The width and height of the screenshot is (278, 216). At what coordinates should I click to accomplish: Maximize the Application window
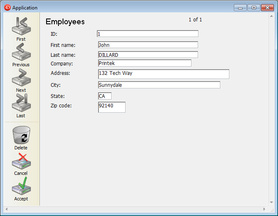pyautogui.click(x=254, y=7)
